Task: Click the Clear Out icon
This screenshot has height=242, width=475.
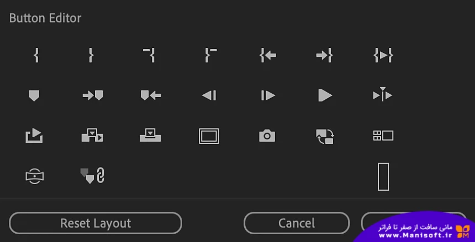Action: [211, 55]
